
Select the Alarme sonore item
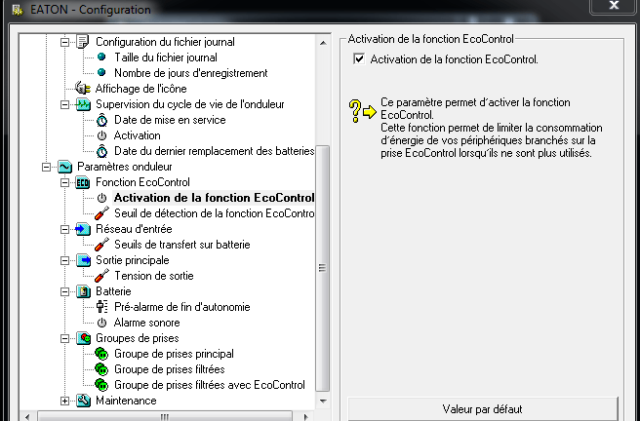click(147, 323)
